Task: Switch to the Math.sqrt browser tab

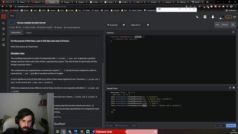Action: click(x=183, y=2)
